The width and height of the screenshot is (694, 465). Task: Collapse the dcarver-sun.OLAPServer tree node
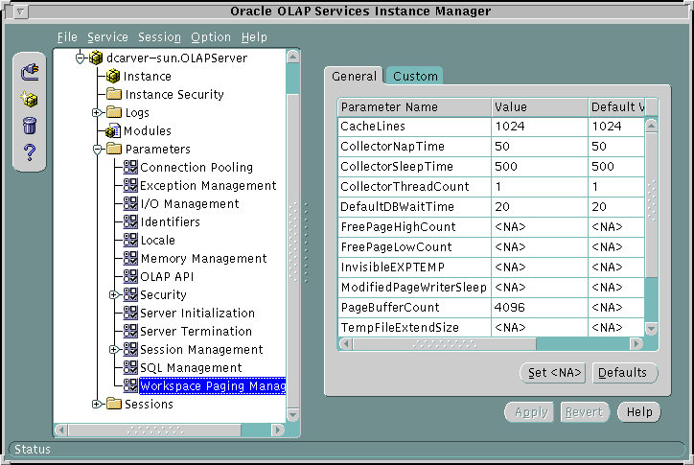pyautogui.click(x=81, y=58)
